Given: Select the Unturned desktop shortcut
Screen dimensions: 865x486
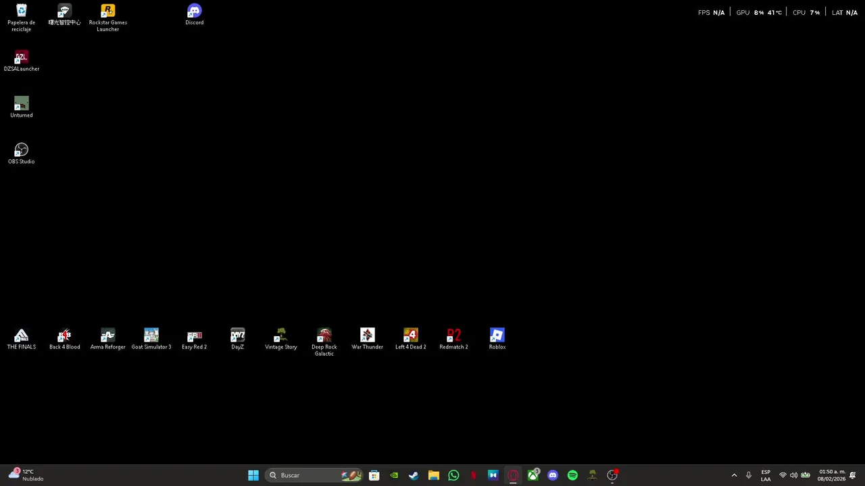Looking at the screenshot, I should coord(21,107).
